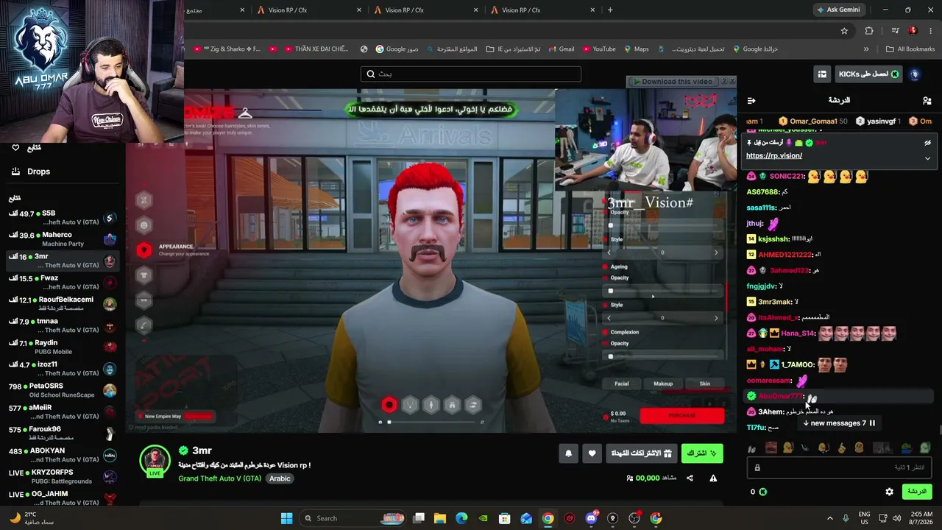Screen dimensions: 942x530
Task: Click previous arrow on the upper Style selector
Action: point(609,252)
